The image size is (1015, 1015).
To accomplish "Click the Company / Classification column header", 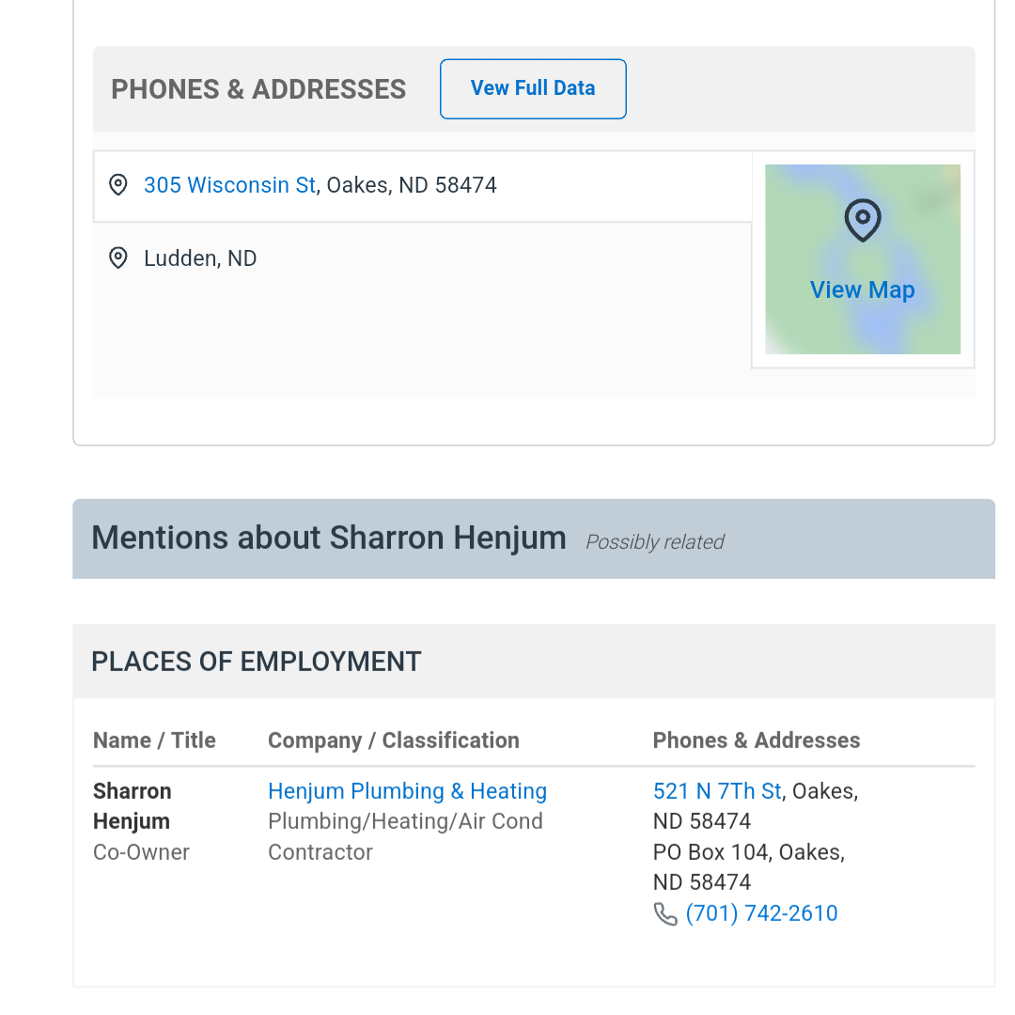I will point(393,741).
